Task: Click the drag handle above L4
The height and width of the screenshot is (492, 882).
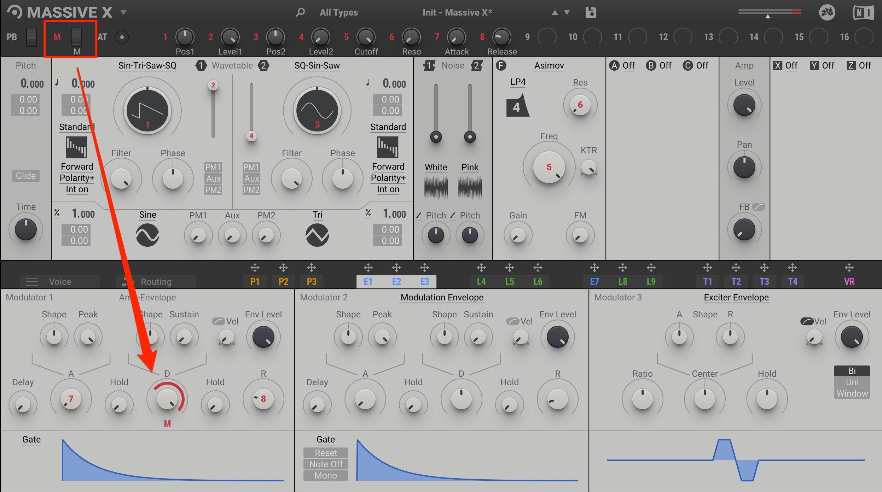Action: (481, 268)
